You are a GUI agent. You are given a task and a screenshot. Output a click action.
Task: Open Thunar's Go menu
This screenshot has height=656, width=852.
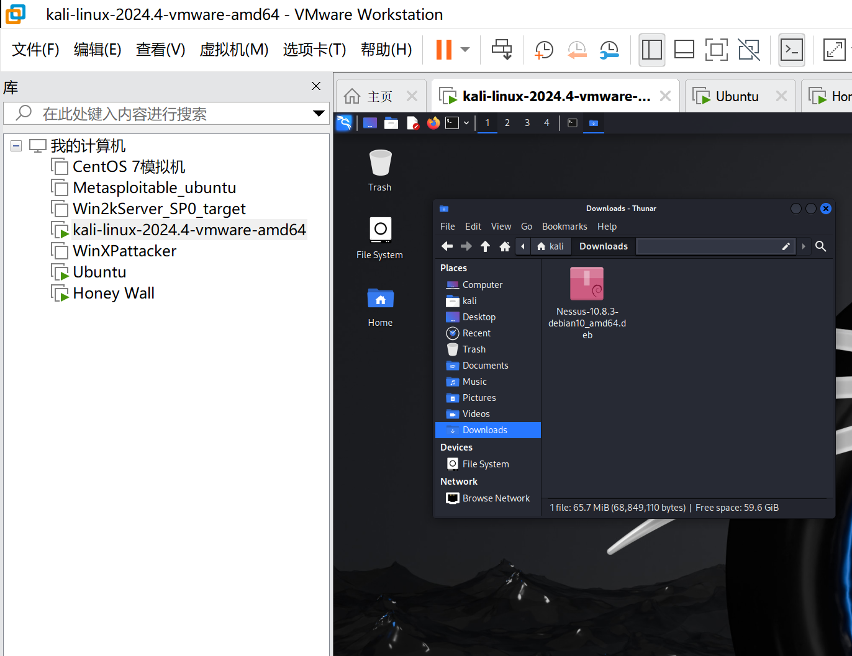[x=527, y=227]
